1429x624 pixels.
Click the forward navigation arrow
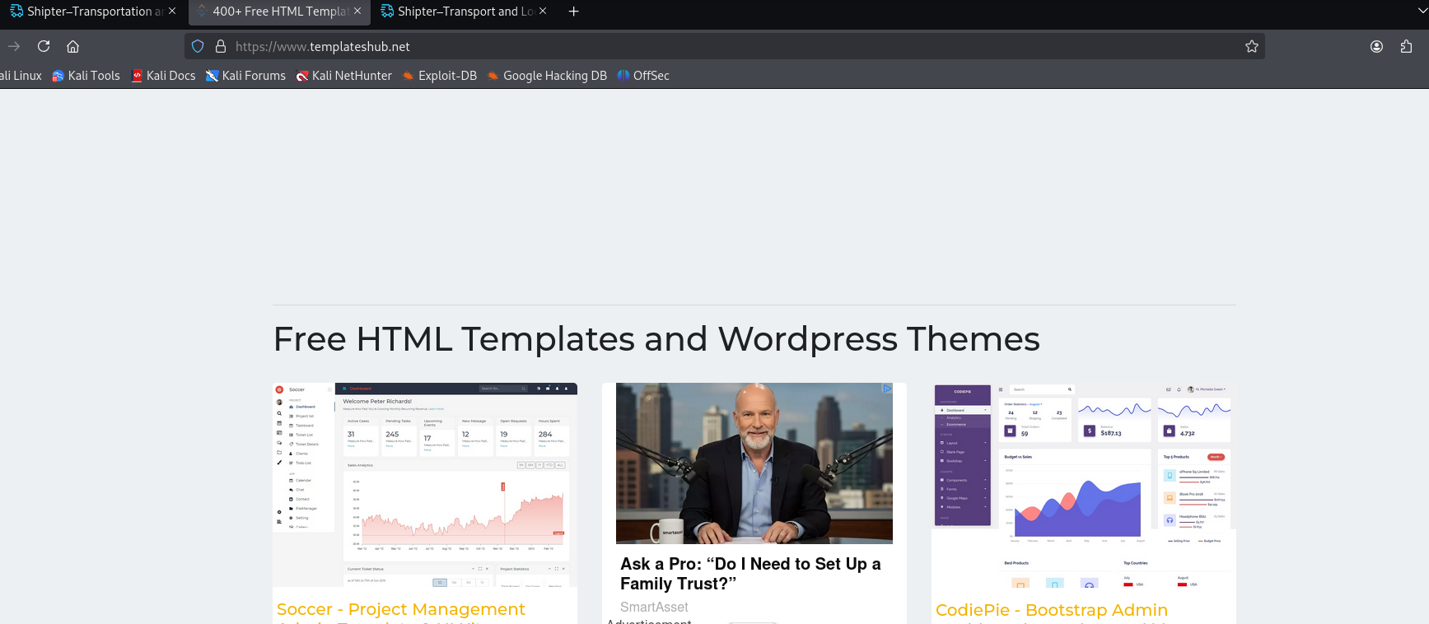14,46
